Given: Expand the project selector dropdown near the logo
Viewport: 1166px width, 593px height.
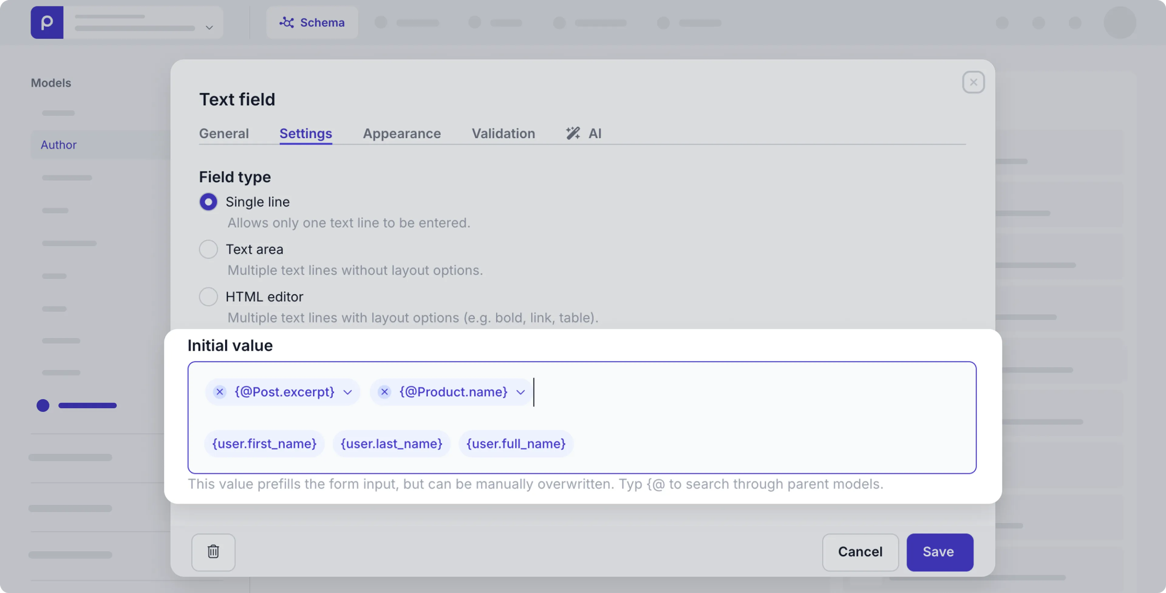Looking at the screenshot, I should coord(209,27).
